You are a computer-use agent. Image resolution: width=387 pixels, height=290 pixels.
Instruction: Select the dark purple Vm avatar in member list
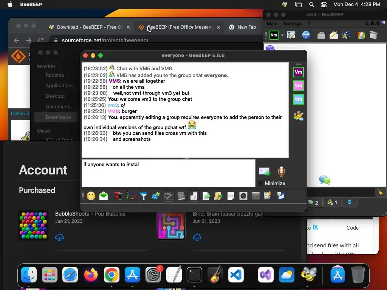(x=299, y=72)
